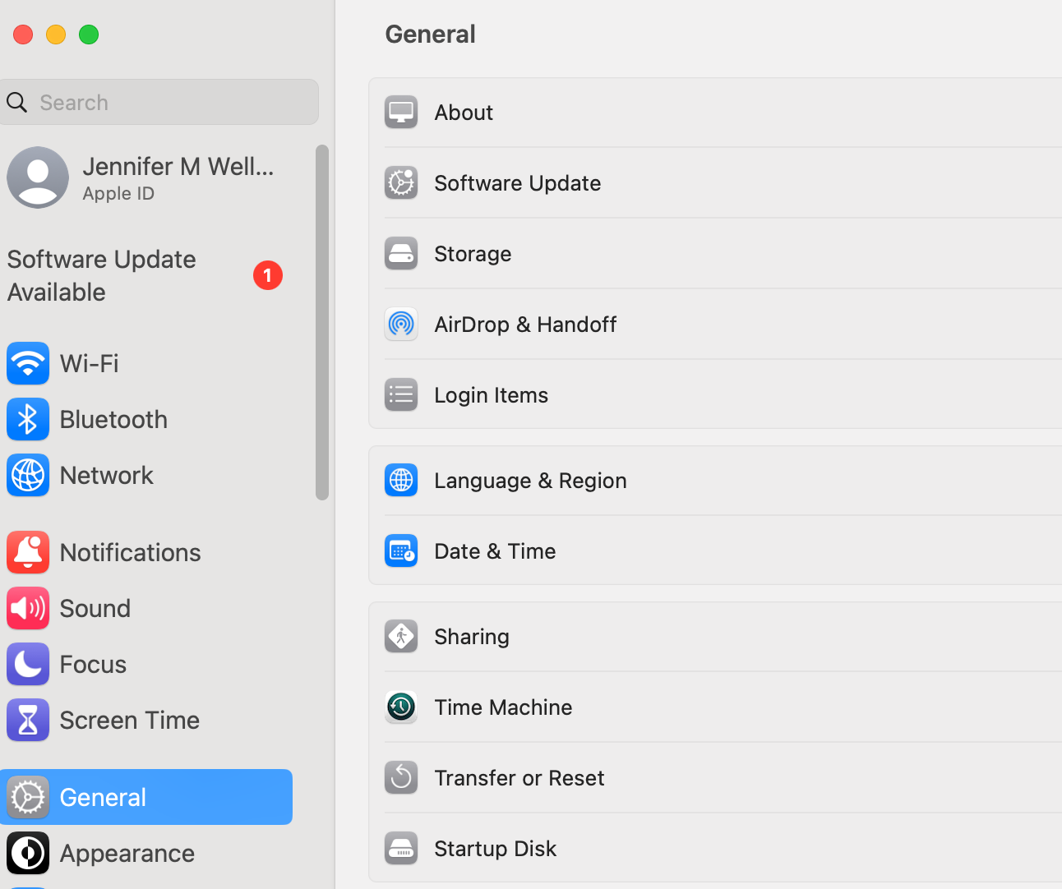Open the Login Items list icon

click(401, 395)
